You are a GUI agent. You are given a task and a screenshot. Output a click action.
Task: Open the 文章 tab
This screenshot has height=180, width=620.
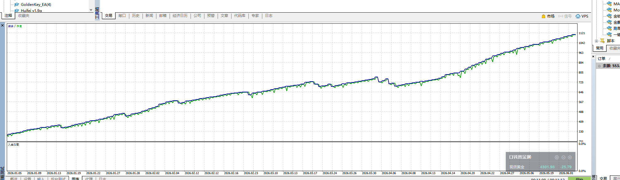pyautogui.click(x=224, y=16)
